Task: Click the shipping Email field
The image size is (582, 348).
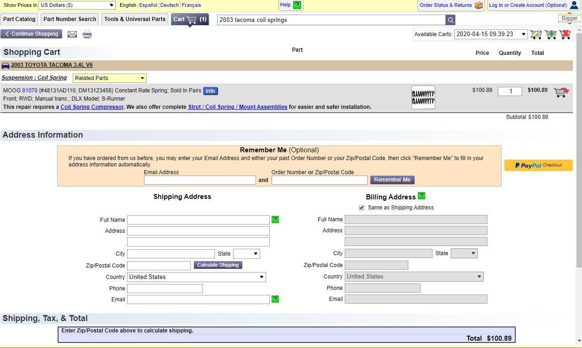Action: [198, 300]
